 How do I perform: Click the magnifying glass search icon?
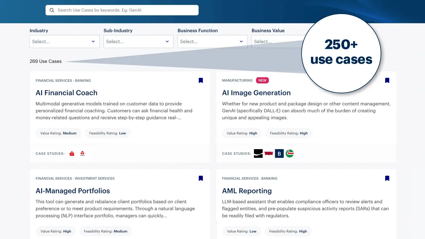coord(52,10)
